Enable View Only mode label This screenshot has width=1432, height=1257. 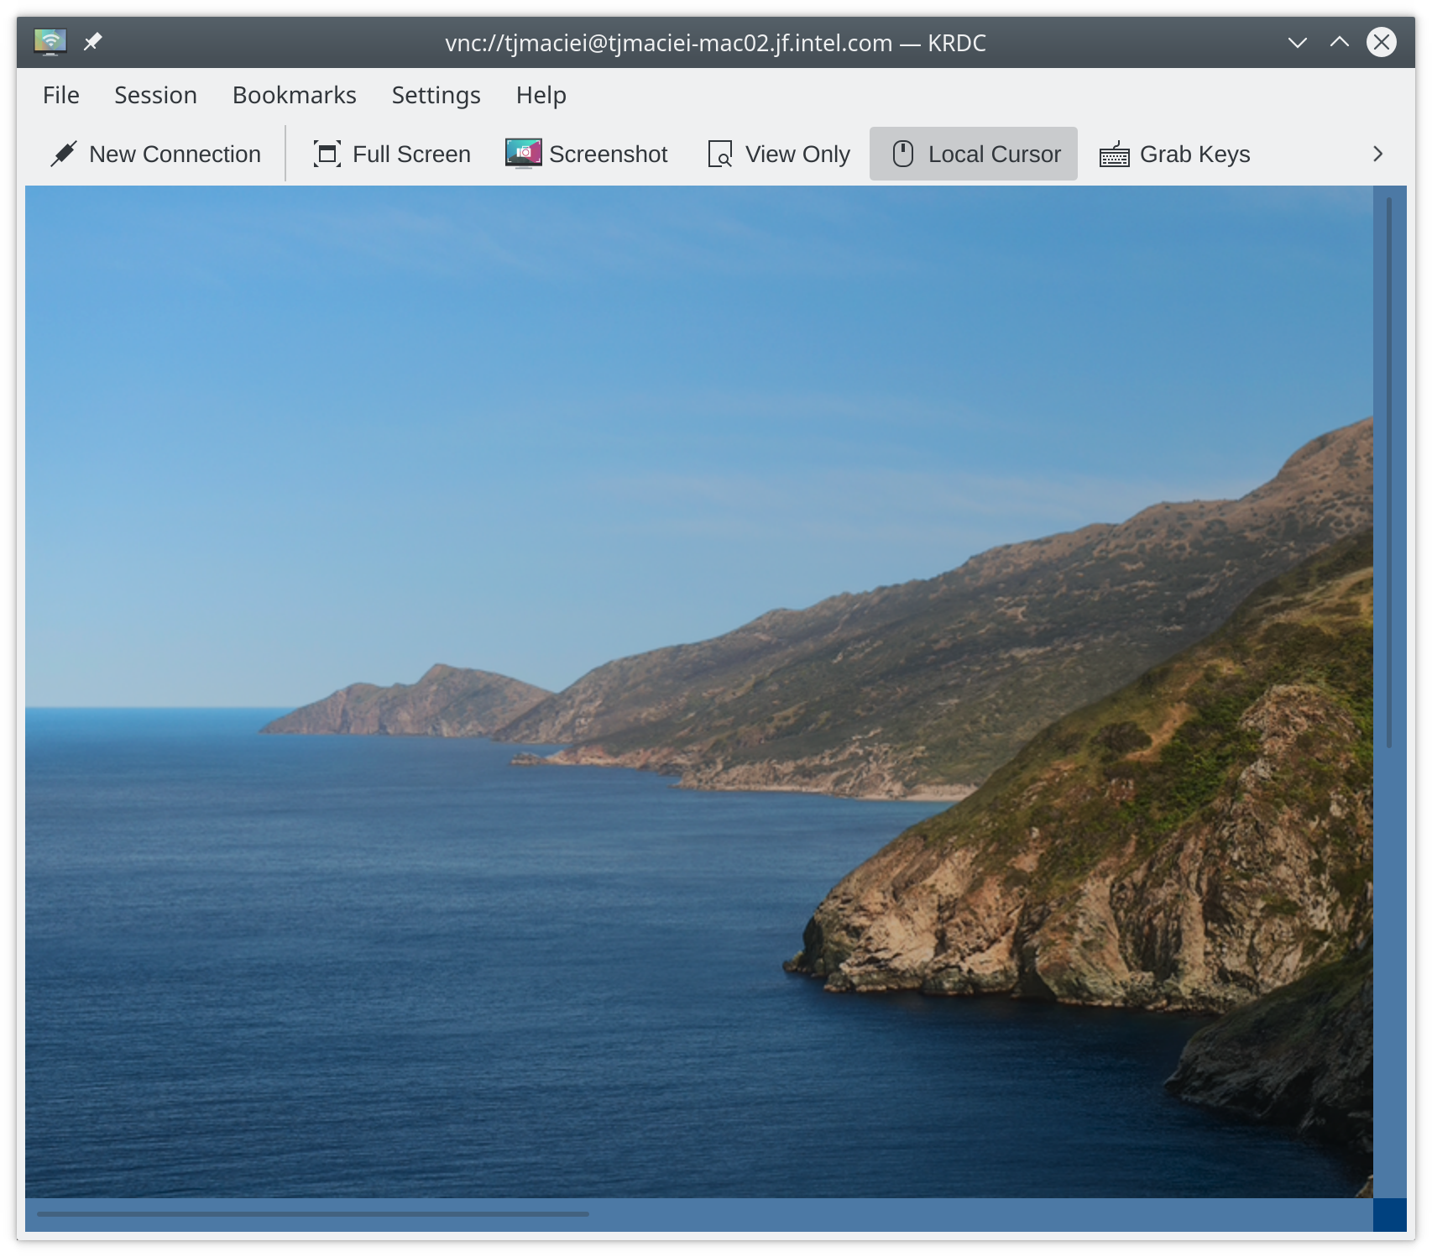click(x=797, y=155)
